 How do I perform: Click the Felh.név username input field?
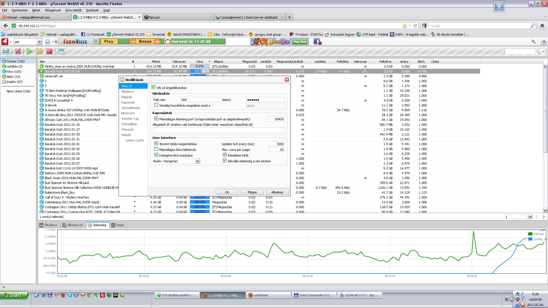click(200, 100)
